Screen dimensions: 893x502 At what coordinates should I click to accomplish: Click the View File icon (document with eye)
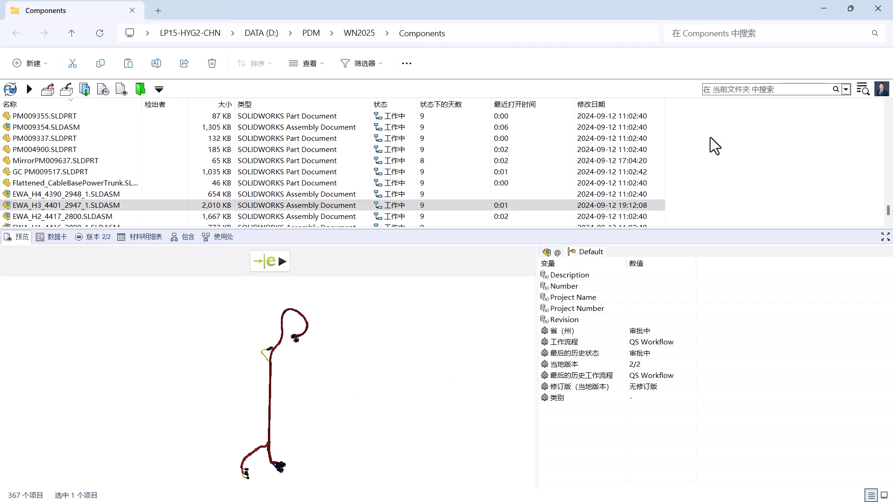(x=121, y=89)
